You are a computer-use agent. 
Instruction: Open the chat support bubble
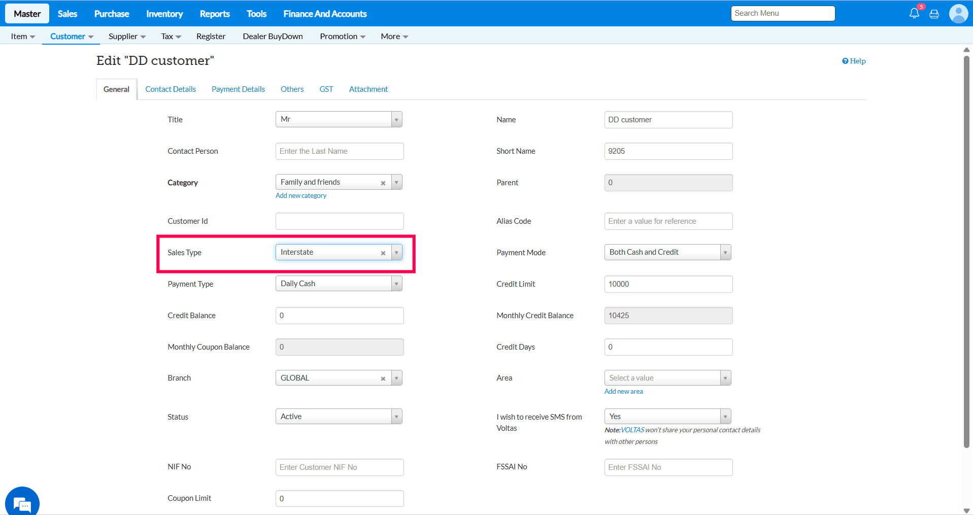(x=22, y=503)
